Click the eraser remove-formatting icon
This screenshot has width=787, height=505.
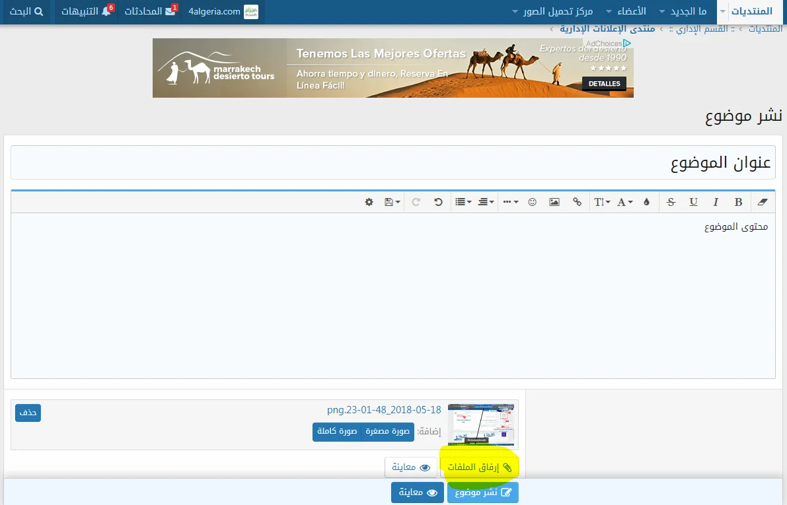point(763,202)
